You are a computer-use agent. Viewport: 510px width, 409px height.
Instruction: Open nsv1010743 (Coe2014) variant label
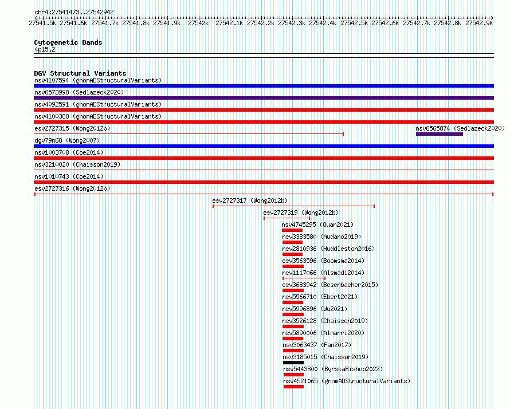[69, 176]
